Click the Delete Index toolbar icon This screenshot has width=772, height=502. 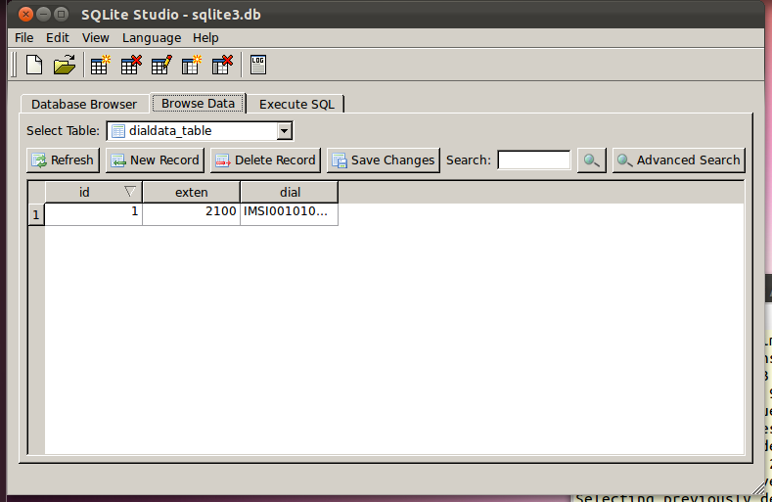pyautogui.click(x=222, y=66)
